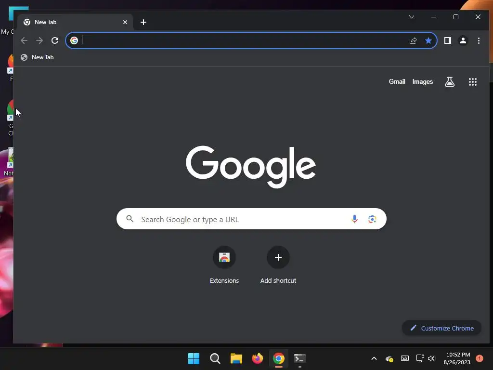Start voice search with microphone icon
493x370 pixels.
354,219
